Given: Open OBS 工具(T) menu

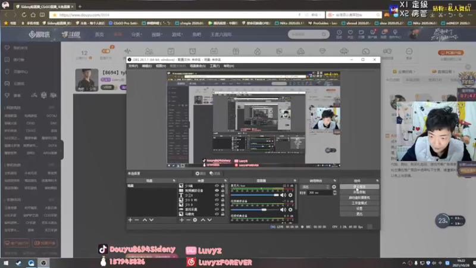Looking at the screenshot, I should point(214,66).
